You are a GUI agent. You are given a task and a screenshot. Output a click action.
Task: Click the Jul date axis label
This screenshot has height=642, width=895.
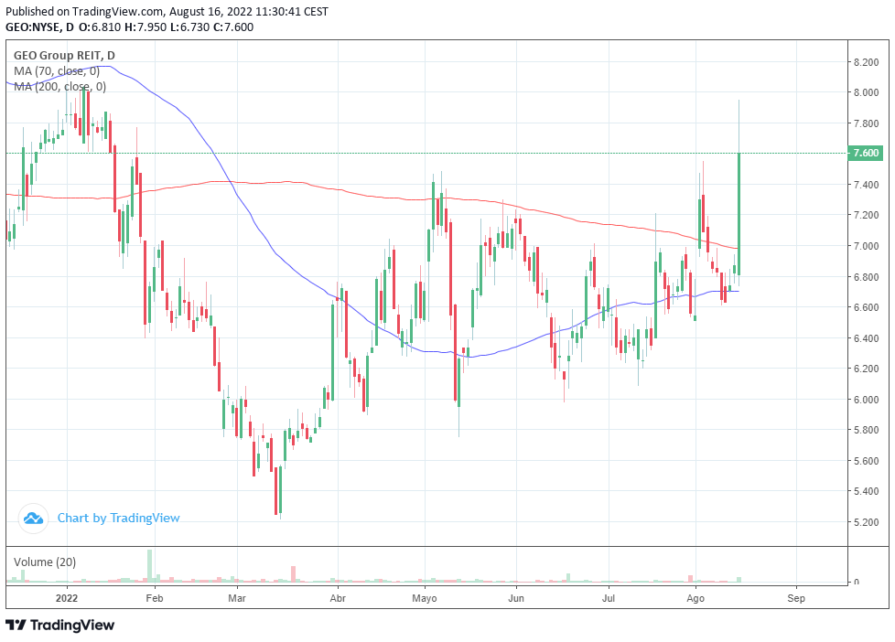click(x=609, y=598)
